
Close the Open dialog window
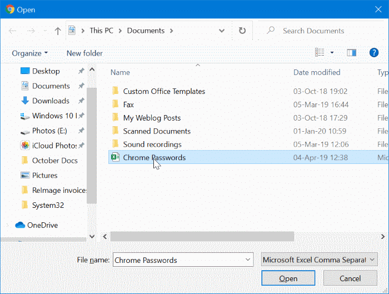click(x=378, y=9)
